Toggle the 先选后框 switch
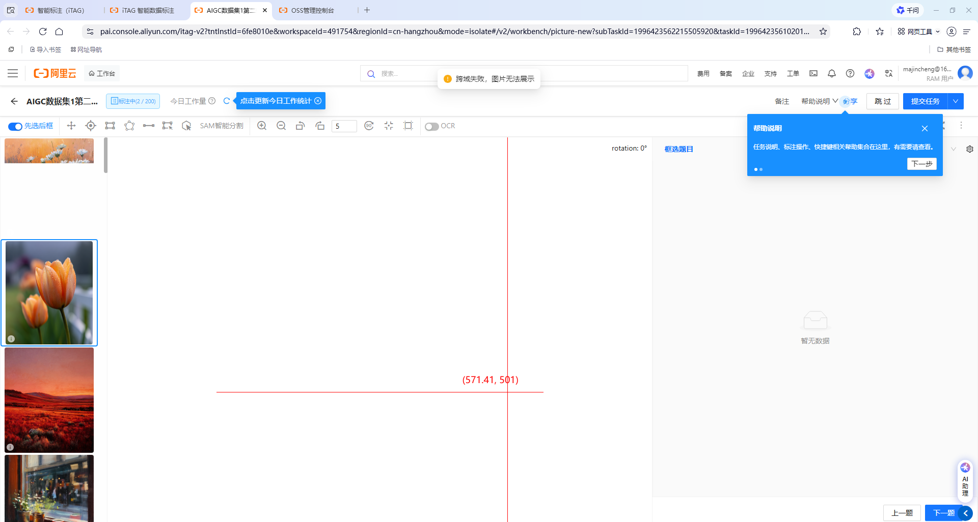978x522 pixels. point(15,126)
